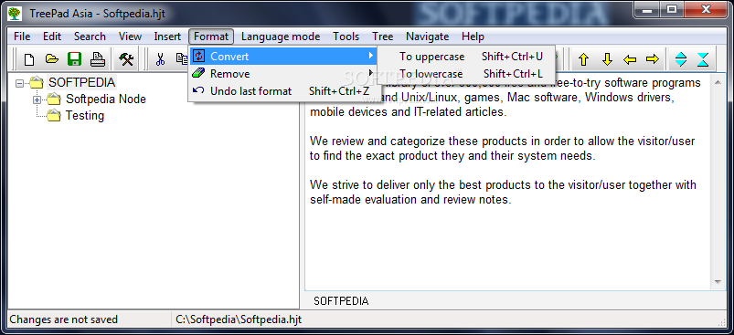Viewport: 734px width, 335px height.
Task: Click the New file toolbar icon
Action: pos(29,59)
